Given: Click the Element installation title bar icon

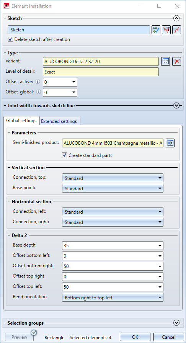Looking at the screenshot, I should click(x=7, y=6).
